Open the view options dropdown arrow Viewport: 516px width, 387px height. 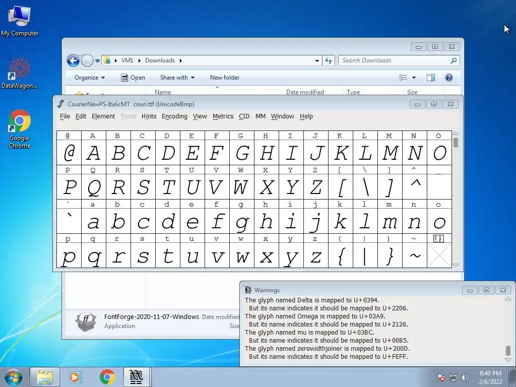[x=414, y=78]
